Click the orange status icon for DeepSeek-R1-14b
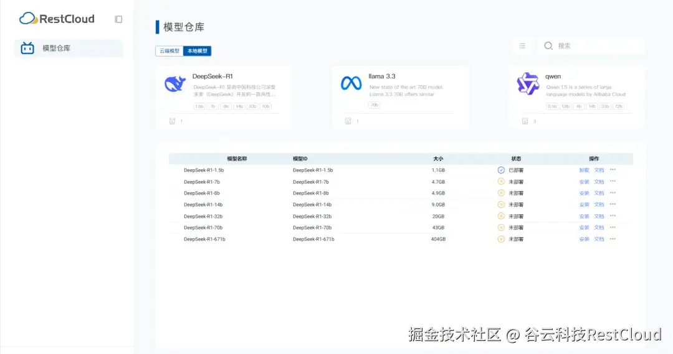 [501, 205]
